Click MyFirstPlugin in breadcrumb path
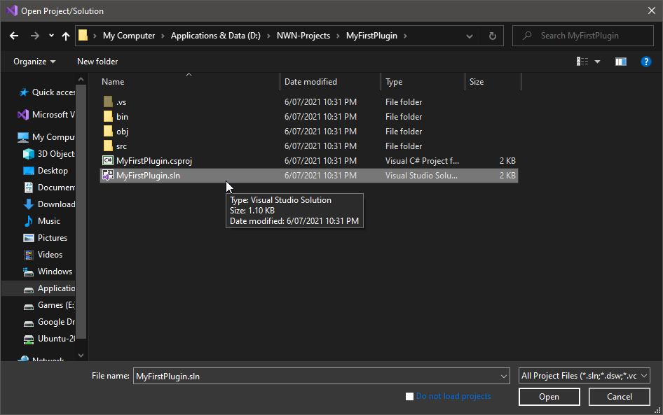Screen dimensions: 663x415 371,36
